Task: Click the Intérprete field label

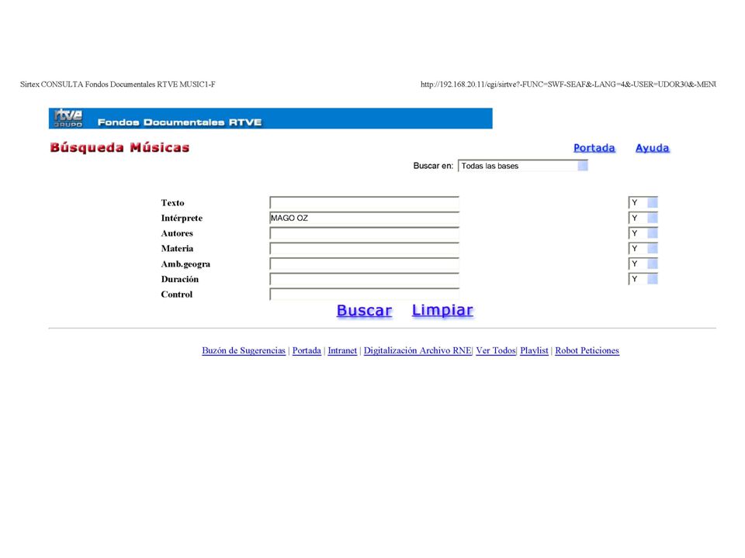Action: [x=182, y=219]
